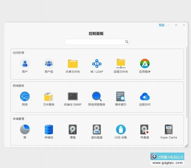
Task: Open the 虚拟磁盘 VHD icon
Action: [x=97, y=129]
